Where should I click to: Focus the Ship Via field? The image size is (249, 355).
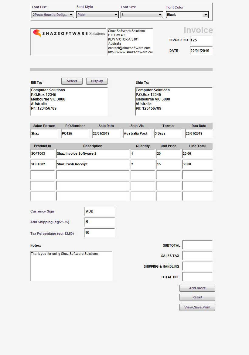coord(137,133)
